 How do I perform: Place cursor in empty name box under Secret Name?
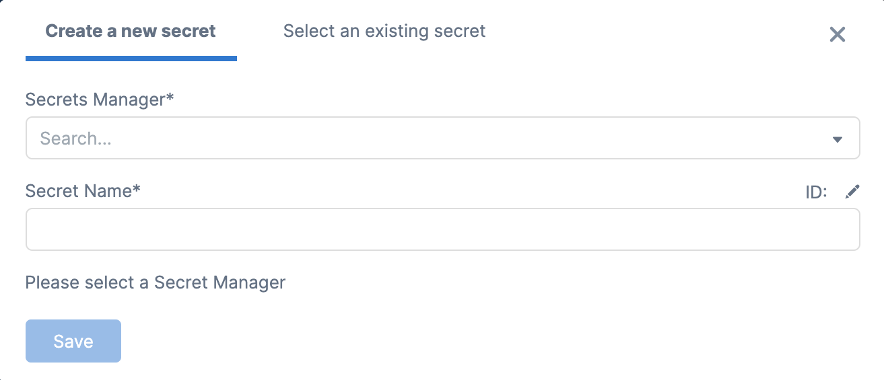[x=442, y=229]
